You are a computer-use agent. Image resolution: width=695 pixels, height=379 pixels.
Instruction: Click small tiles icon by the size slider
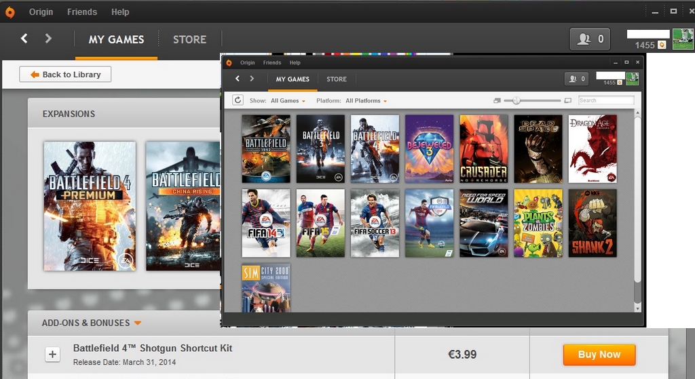coord(497,100)
